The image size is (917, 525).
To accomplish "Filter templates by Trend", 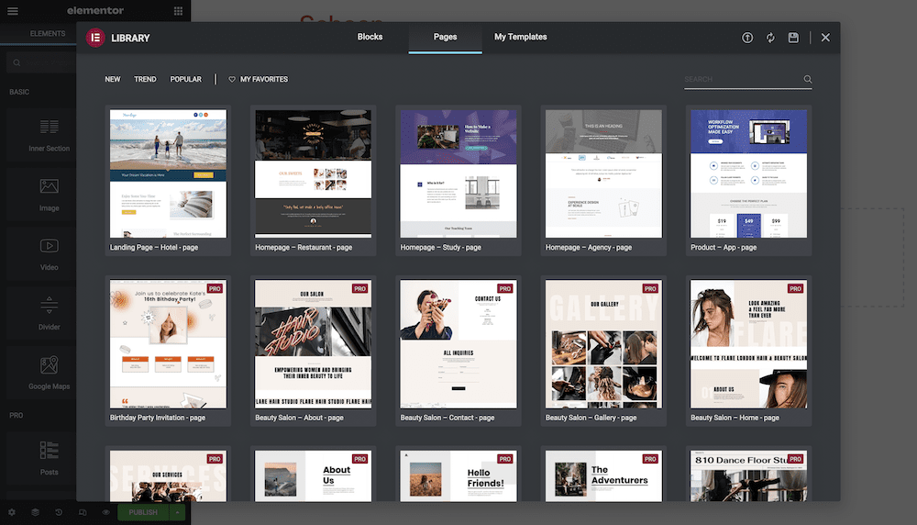I will tap(145, 79).
